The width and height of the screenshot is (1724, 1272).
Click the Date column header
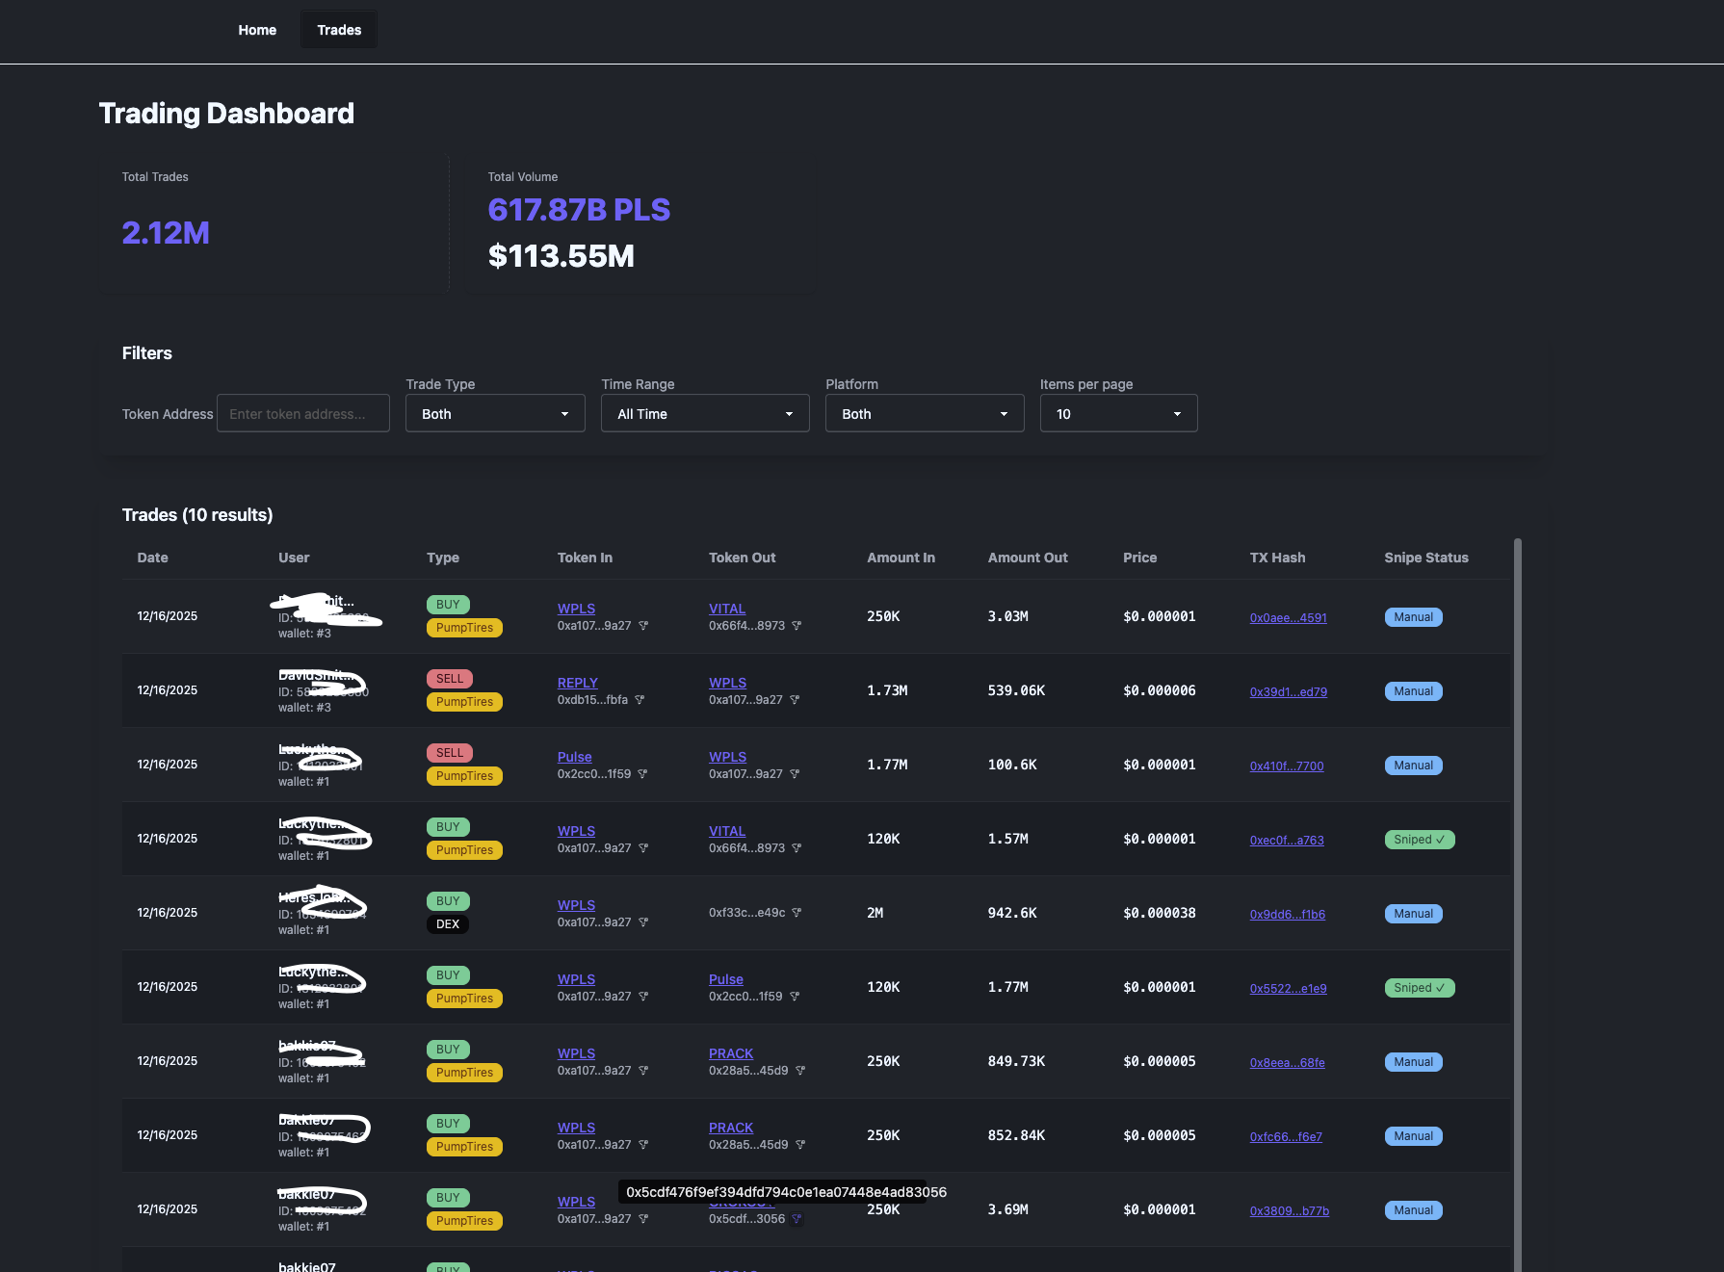[x=152, y=558]
